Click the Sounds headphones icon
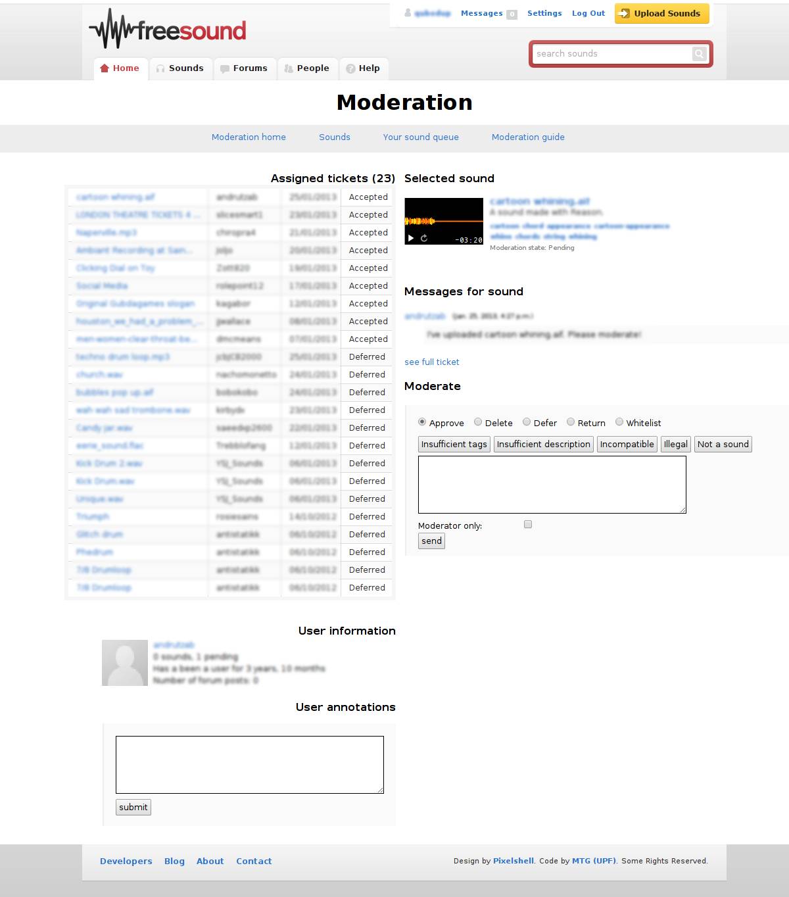789x897 pixels. tap(160, 68)
